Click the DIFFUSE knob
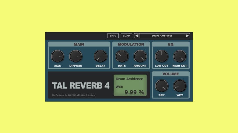 point(76,56)
